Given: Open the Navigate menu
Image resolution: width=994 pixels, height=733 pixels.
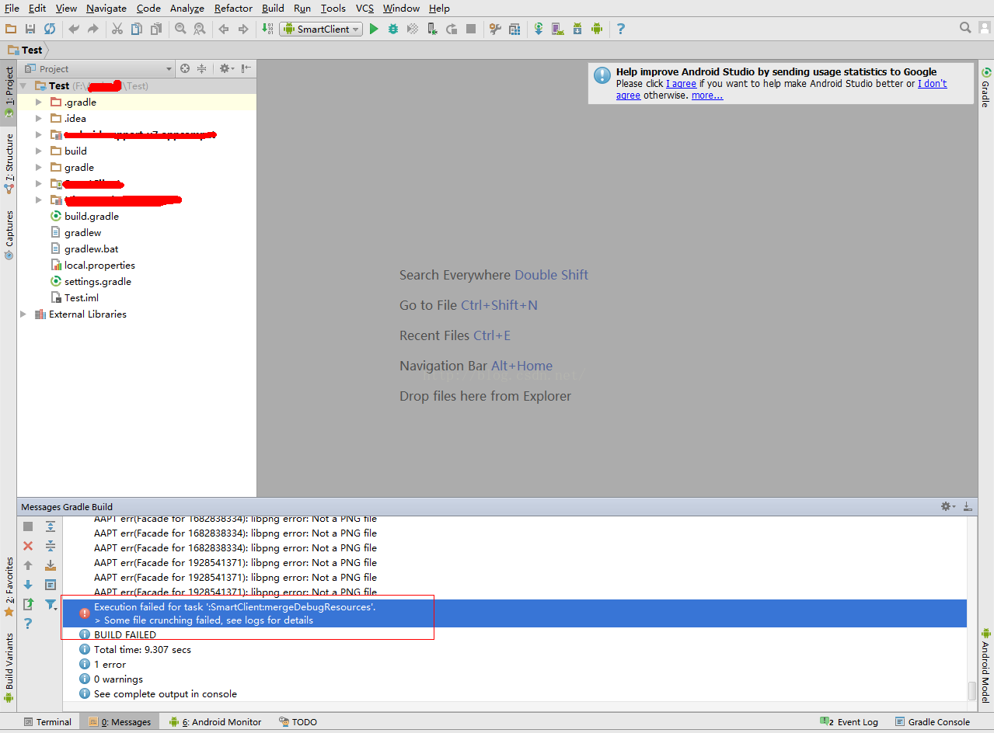Looking at the screenshot, I should tap(106, 9).
